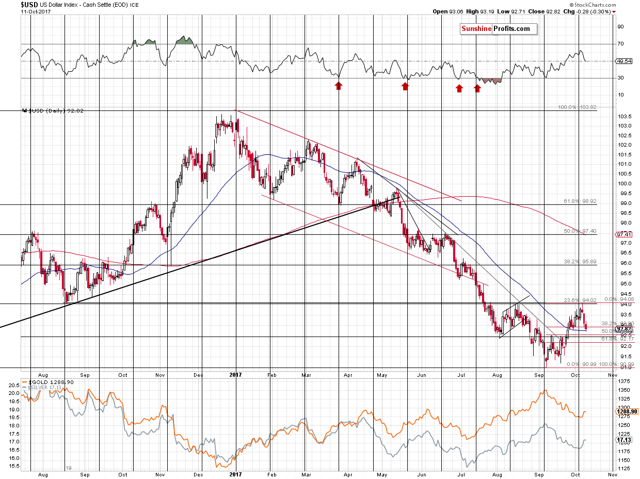Open the SunshineProfits.com logo link
This screenshot has height=479, width=640.
click(x=499, y=29)
